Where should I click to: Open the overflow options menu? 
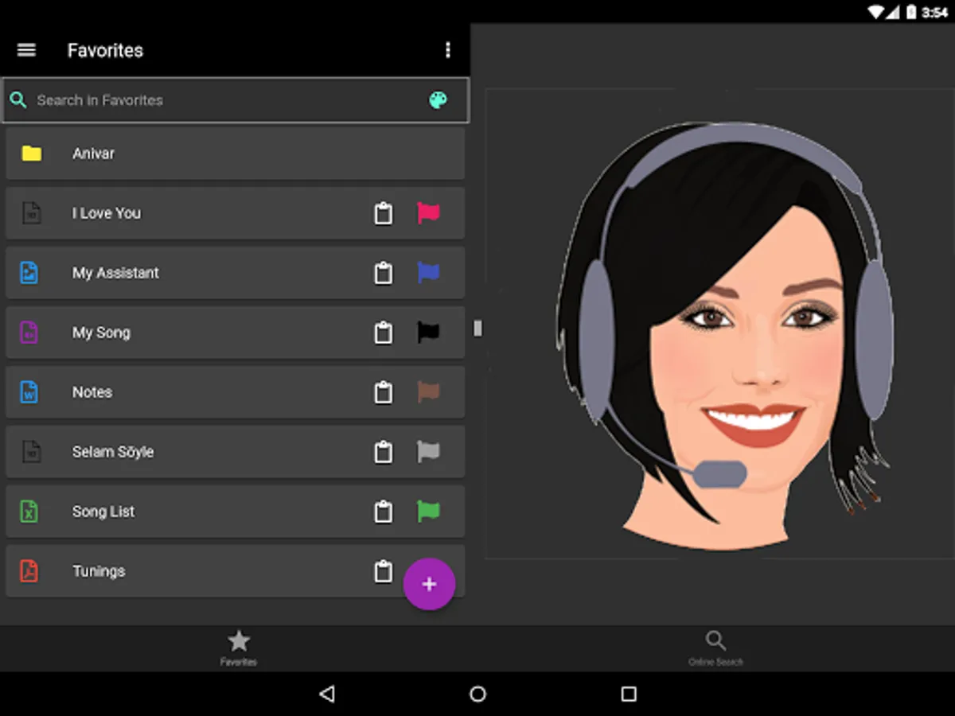click(x=447, y=49)
